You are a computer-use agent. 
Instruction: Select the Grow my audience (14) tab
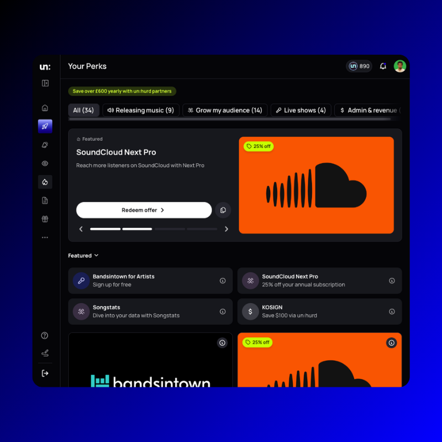tap(225, 110)
